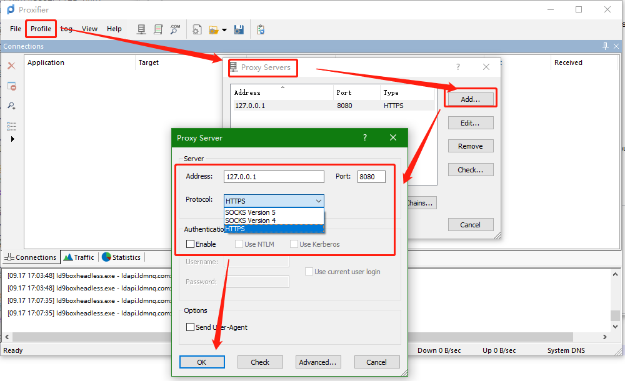The width and height of the screenshot is (625, 381).
Task: Click Cancel in Proxy Servers dialog
Action: click(471, 225)
